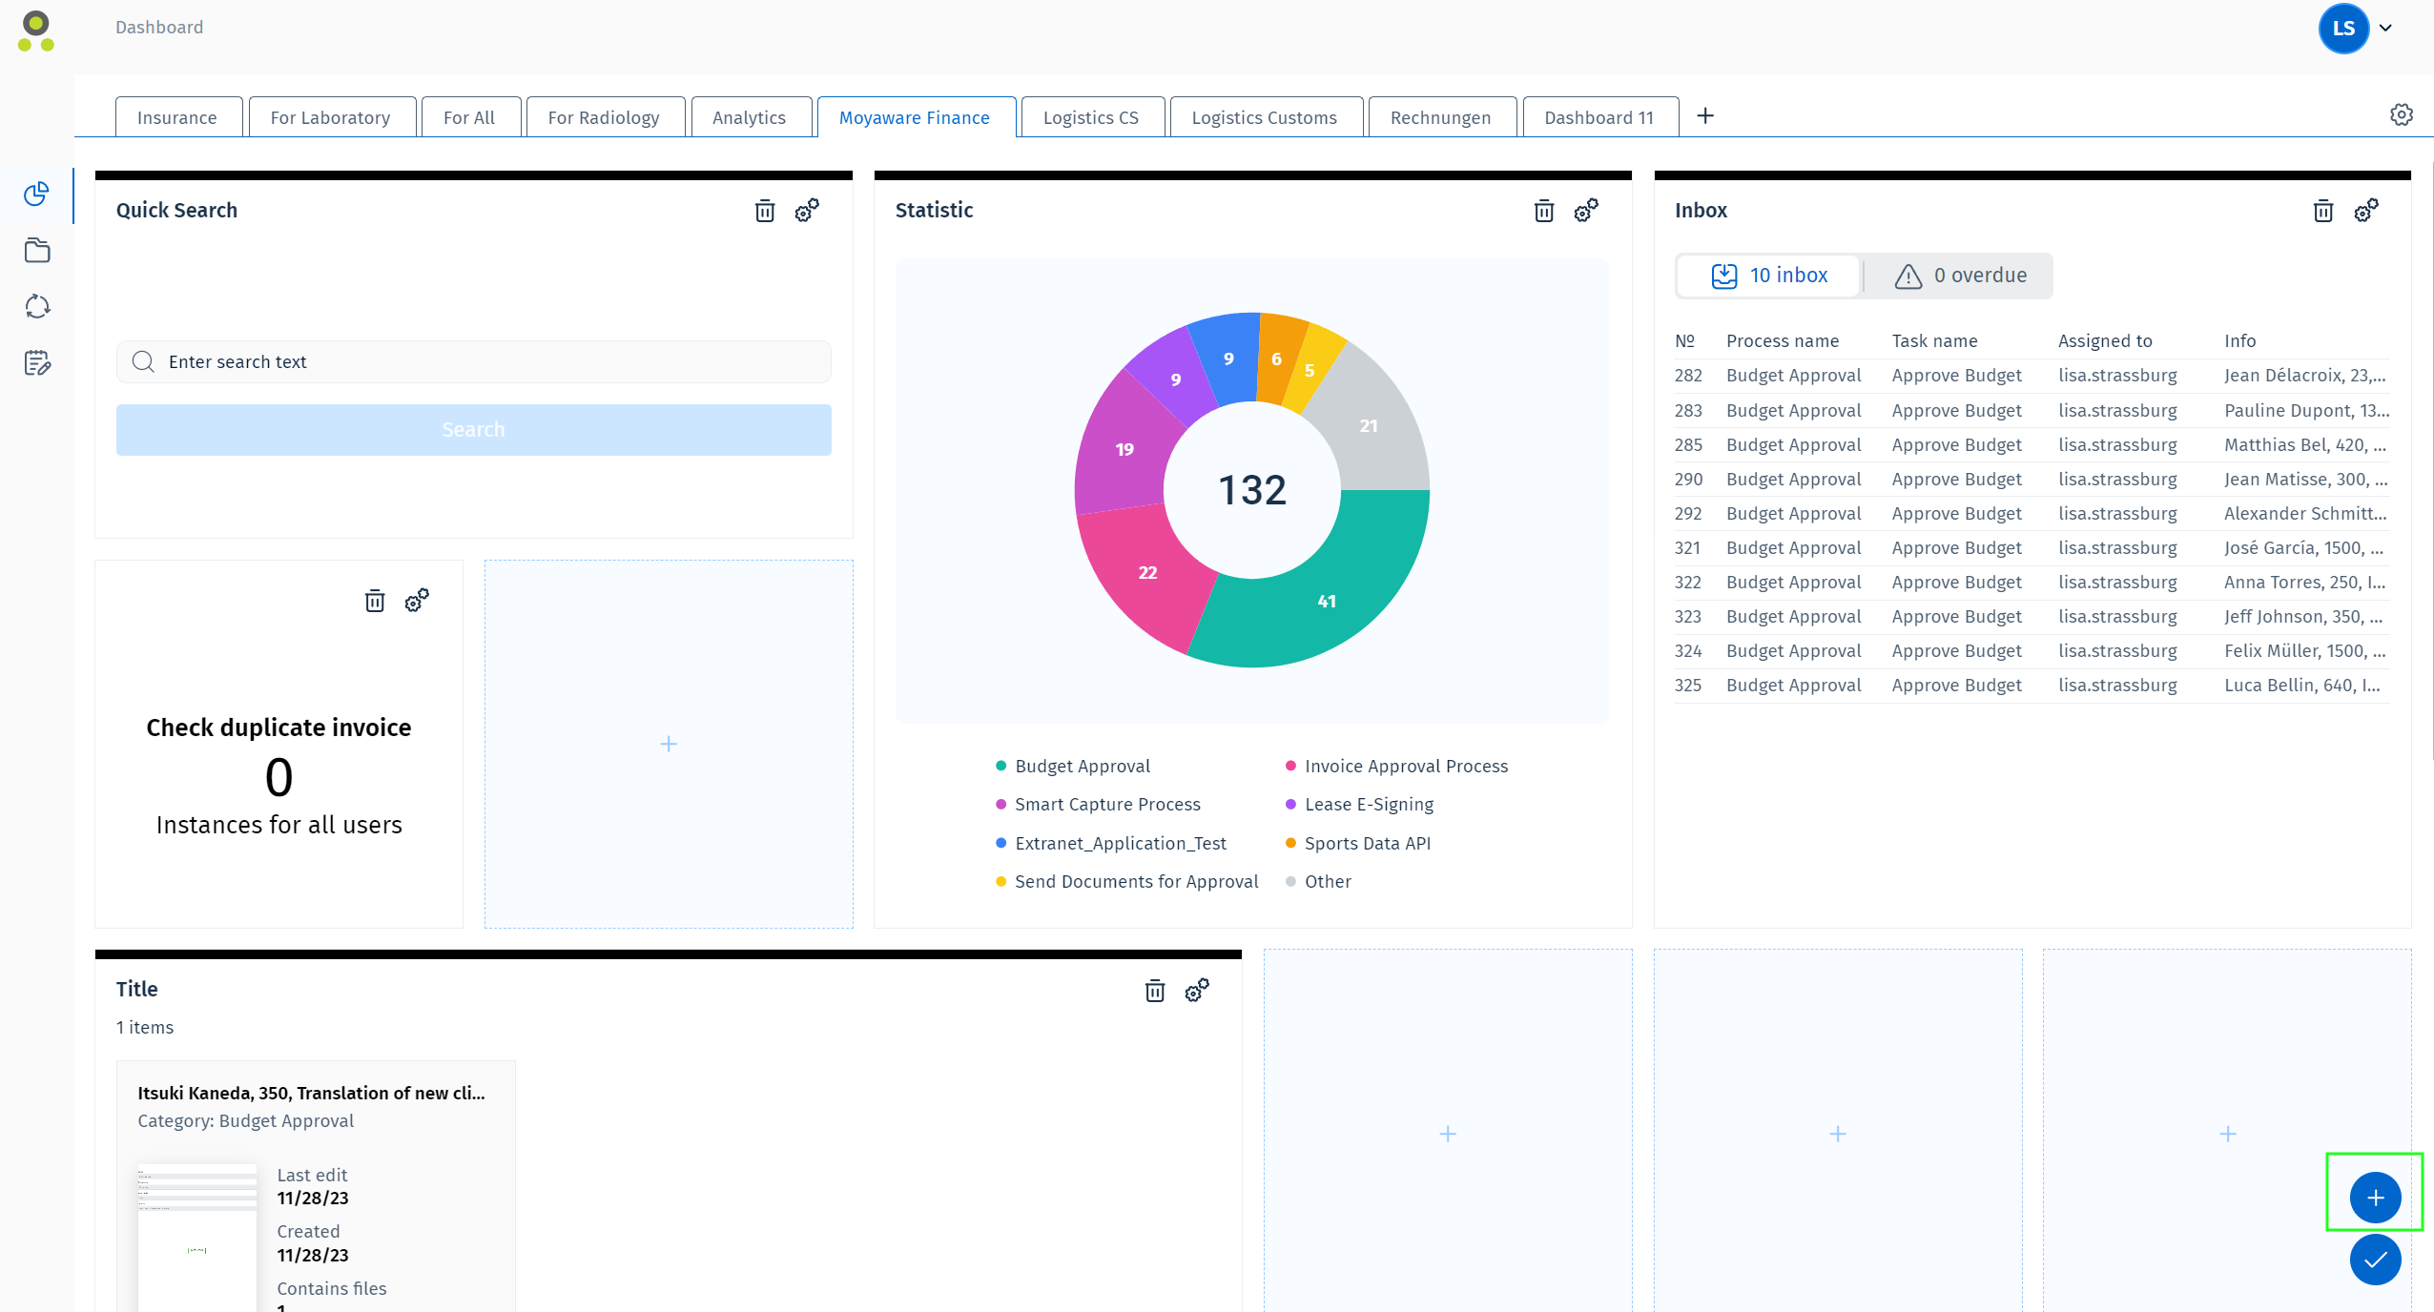
Task: Toggle the Invoice Approval Process legend item
Action: (x=1405, y=767)
